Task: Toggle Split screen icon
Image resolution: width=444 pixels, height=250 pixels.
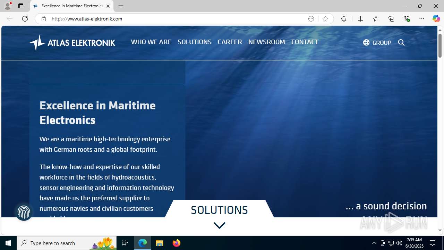Action: pyautogui.click(x=360, y=19)
